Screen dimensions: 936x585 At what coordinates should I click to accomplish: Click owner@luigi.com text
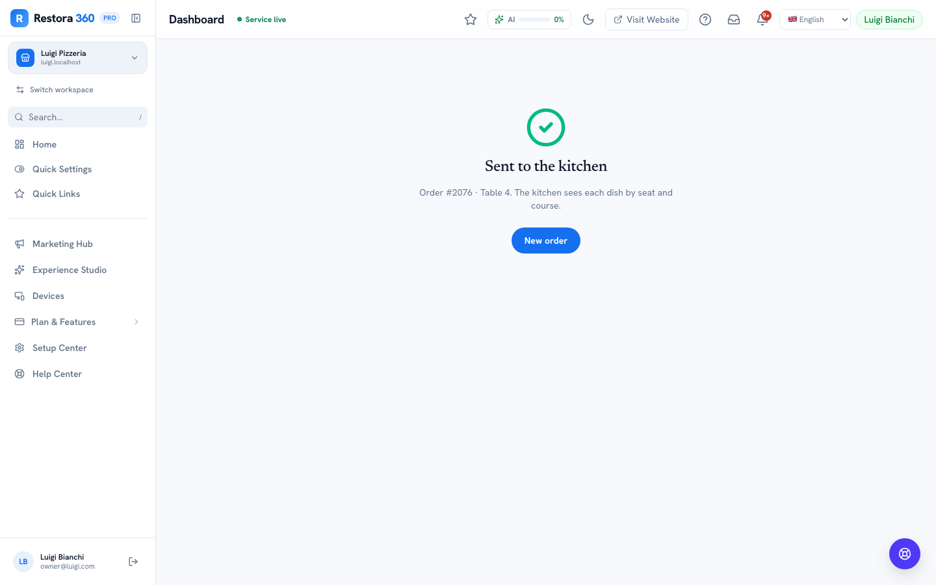pos(68,566)
